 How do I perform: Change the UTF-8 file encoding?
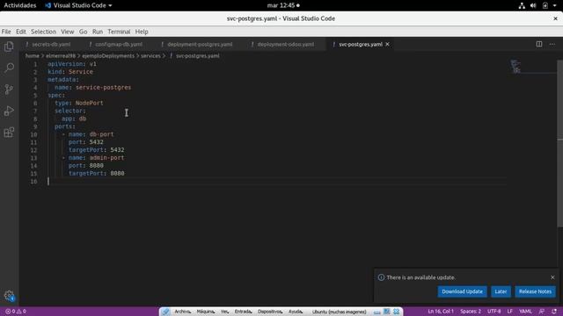click(x=494, y=312)
